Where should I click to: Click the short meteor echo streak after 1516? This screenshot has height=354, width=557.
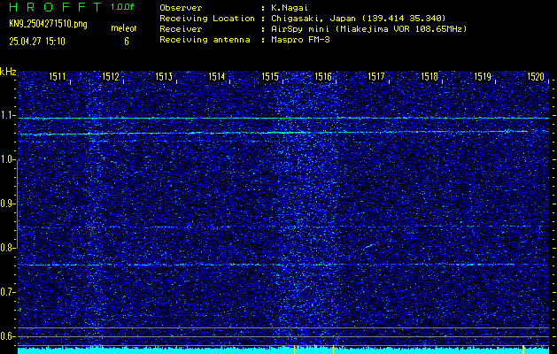coord(369,246)
